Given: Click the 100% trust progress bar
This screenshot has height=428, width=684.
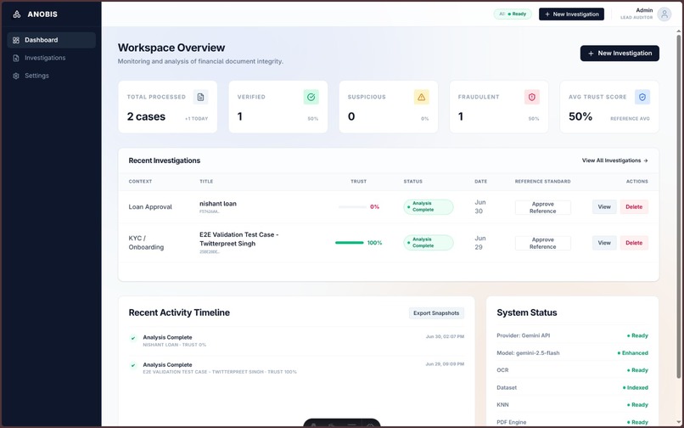Looking at the screenshot, I should coord(349,243).
